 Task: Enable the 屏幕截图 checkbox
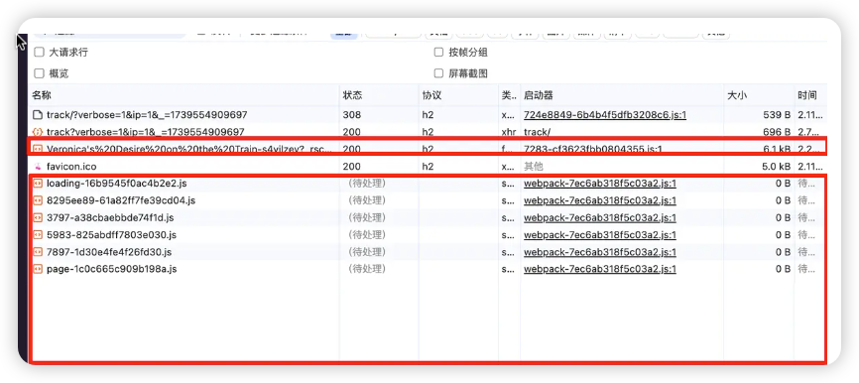[438, 73]
